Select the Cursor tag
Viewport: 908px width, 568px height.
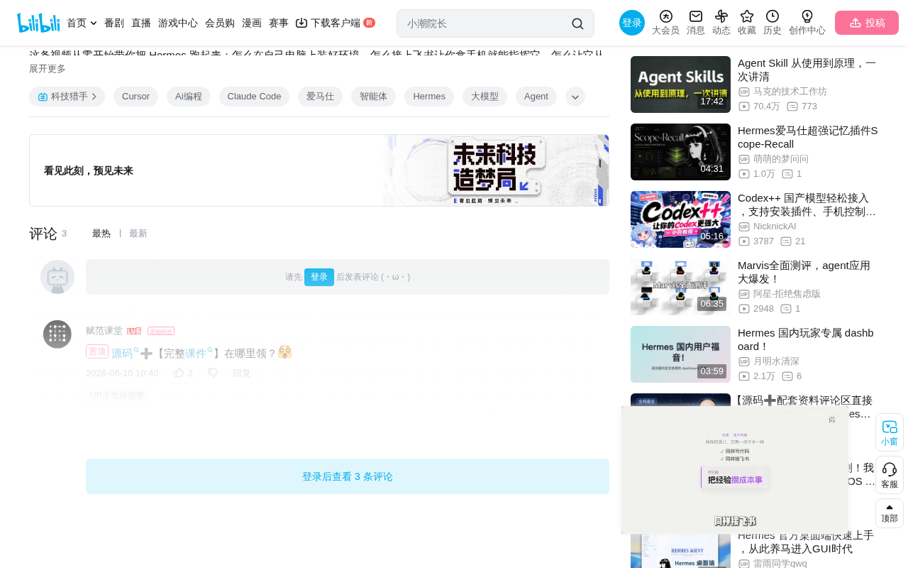(x=135, y=97)
